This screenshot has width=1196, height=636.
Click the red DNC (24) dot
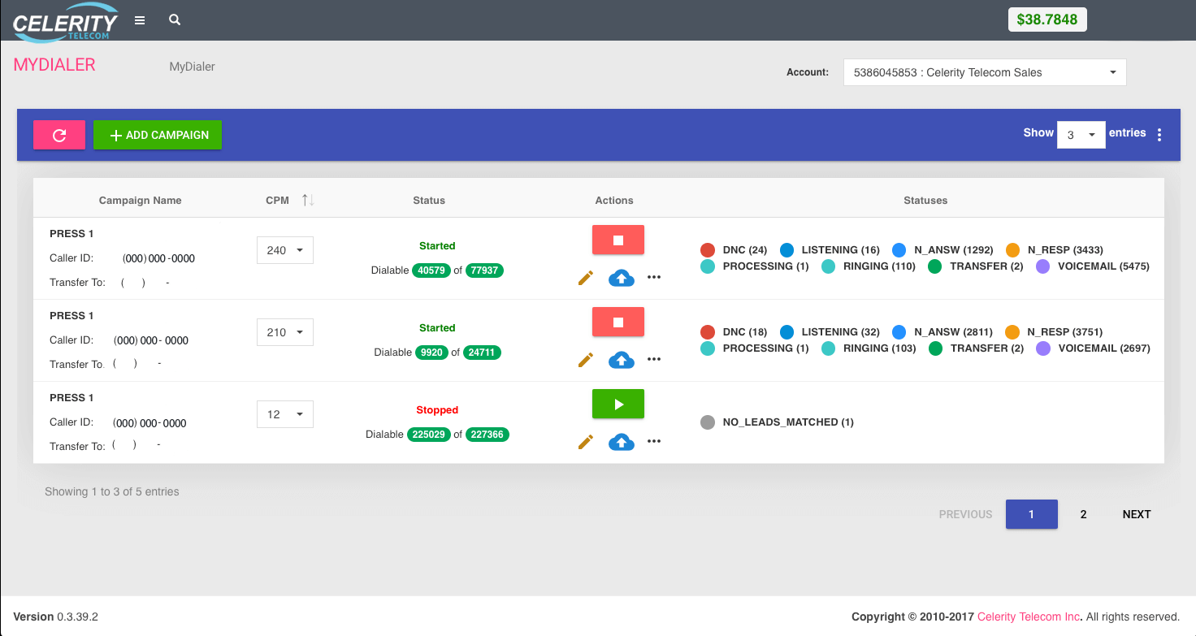[707, 250]
